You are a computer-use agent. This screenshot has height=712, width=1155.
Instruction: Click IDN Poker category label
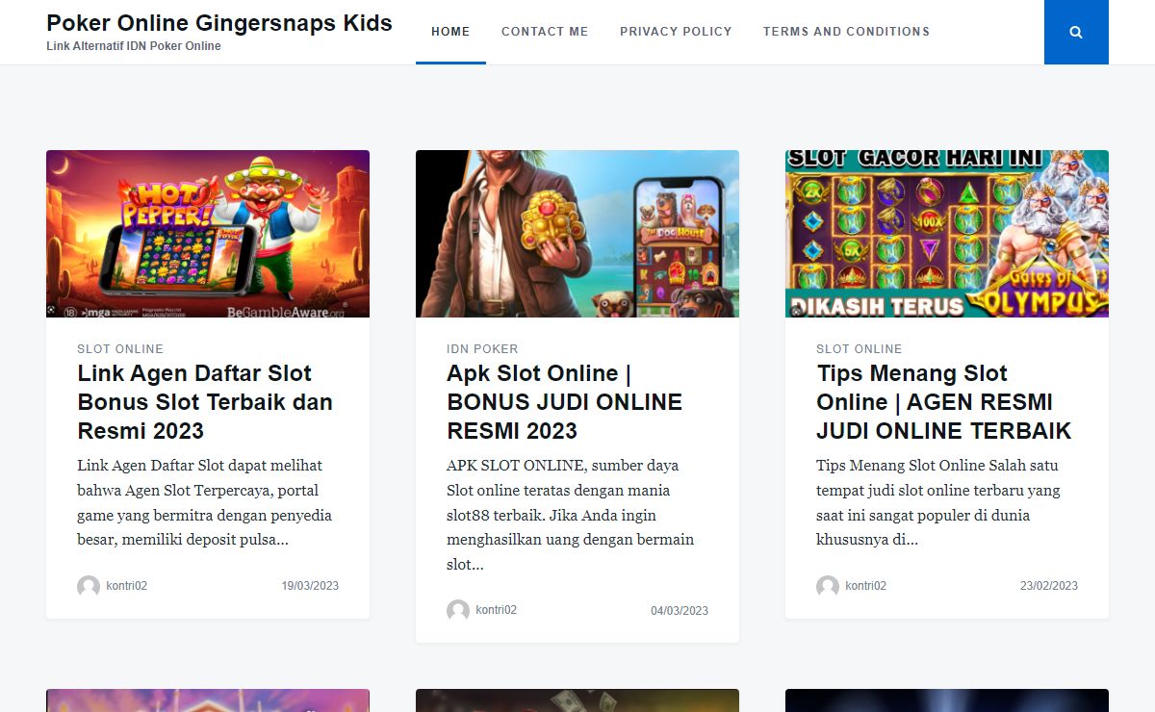(482, 349)
